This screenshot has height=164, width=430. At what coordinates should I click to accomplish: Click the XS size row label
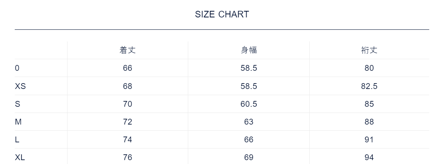coord(20,86)
